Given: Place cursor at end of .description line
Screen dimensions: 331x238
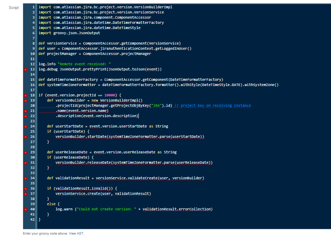Looking at the screenshot, I should [x=138, y=116].
